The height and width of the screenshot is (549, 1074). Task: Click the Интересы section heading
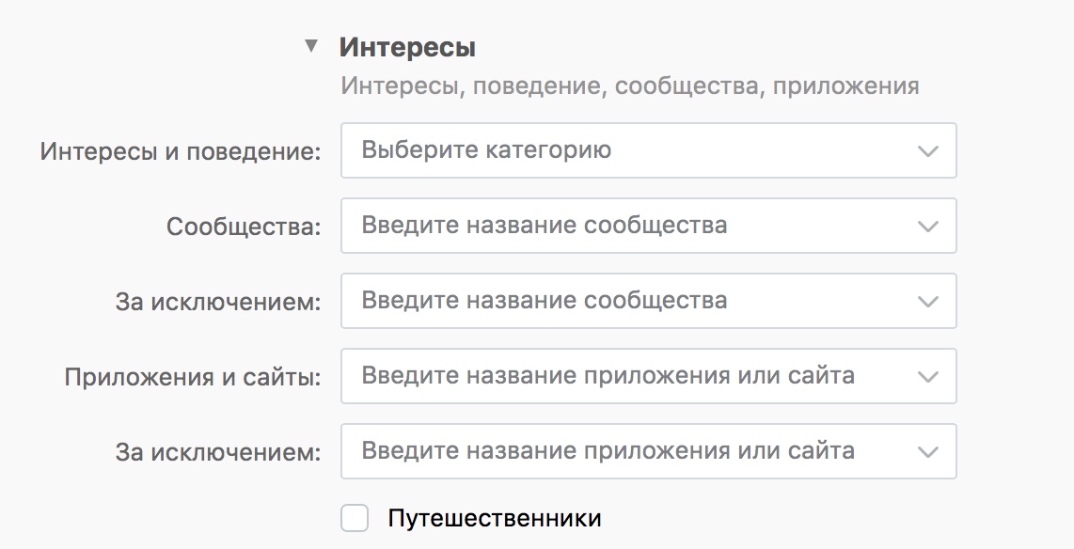pyautogui.click(x=407, y=47)
